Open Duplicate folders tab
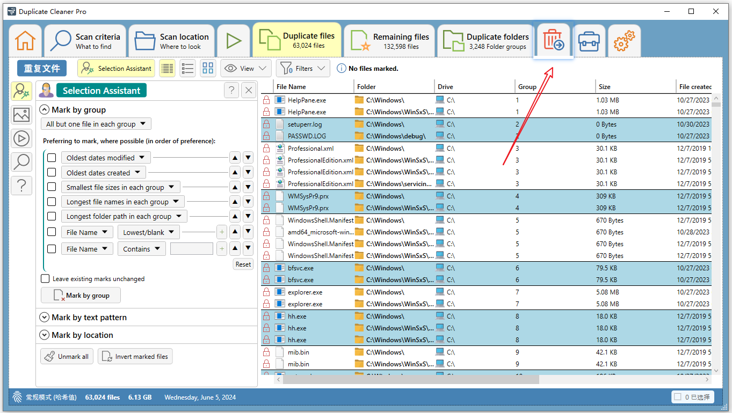 485,41
